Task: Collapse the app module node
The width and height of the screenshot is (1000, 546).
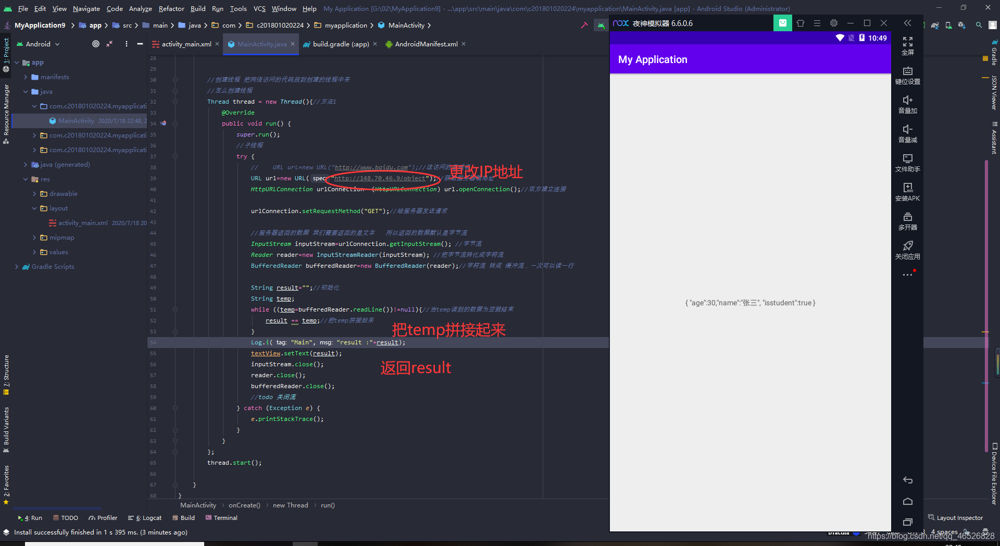Action: pyautogui.click(x=17, y=63)
